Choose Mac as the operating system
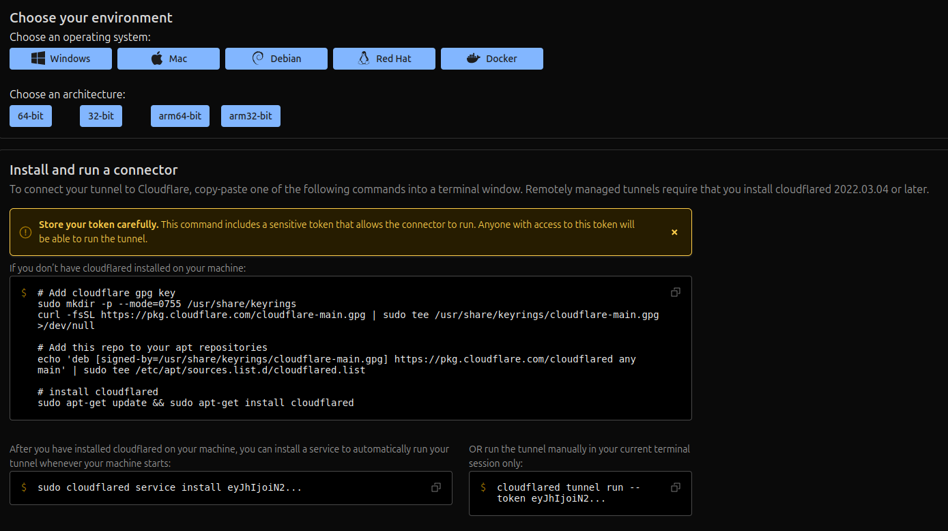 pyautogui.click(x=169, y=59)
